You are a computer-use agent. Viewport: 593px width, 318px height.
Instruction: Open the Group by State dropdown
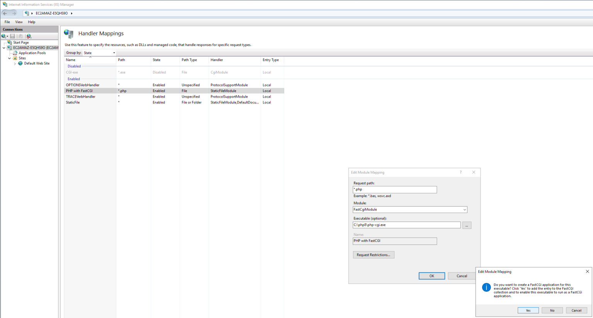(x=114, y=52)
